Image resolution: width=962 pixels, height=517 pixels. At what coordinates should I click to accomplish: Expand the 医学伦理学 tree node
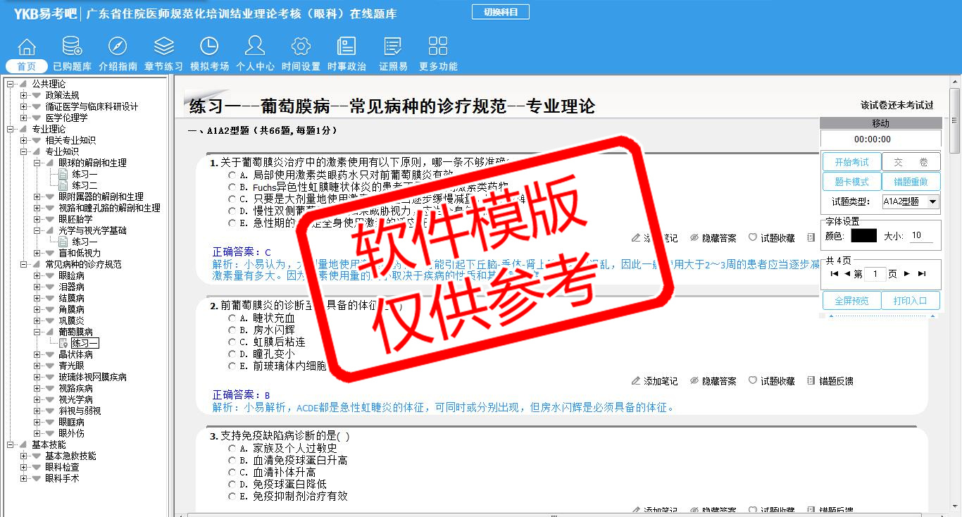[x=24, y=118]
